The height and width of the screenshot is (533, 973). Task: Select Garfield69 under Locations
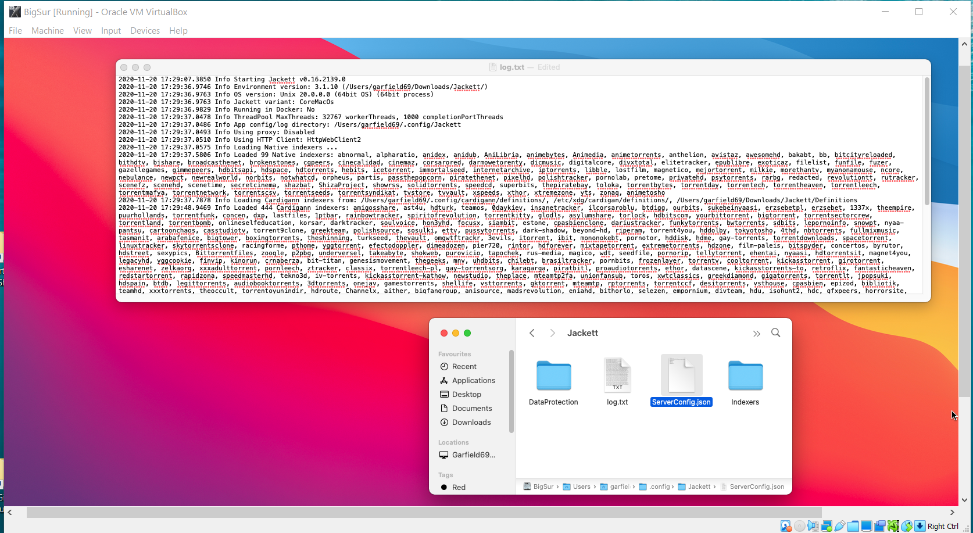[x=472, y=455]
